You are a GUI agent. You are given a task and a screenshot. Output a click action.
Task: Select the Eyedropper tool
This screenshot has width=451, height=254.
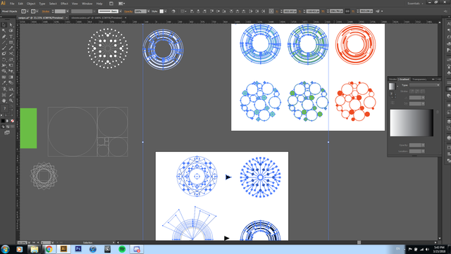(4, 83)
